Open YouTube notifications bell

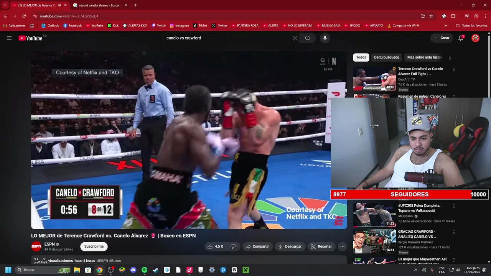pyautogui.click(x=461, y=38)
